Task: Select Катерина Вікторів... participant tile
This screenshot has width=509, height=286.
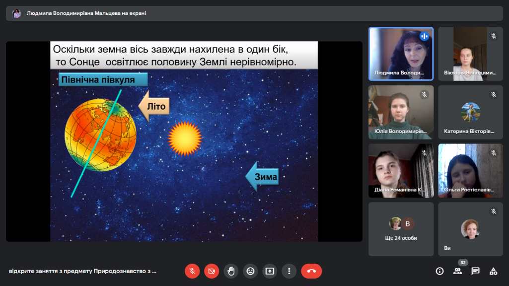Action: (470, 112)
